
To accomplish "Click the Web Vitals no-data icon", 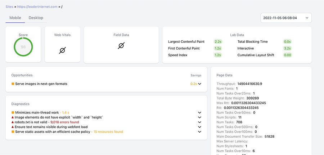I will coord(63,50).
